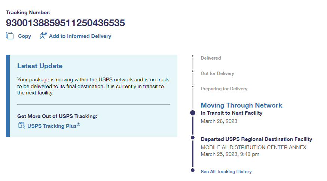
Task: Click the large In Transit timeline marker
Action: pos(193,113)
